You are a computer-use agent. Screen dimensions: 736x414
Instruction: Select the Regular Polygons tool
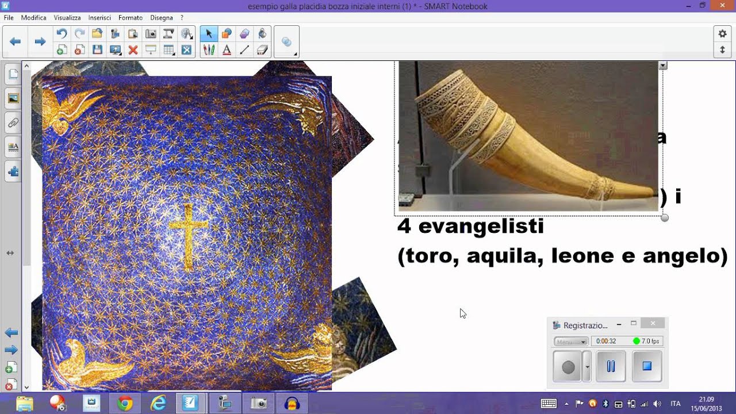pos(244,33)
